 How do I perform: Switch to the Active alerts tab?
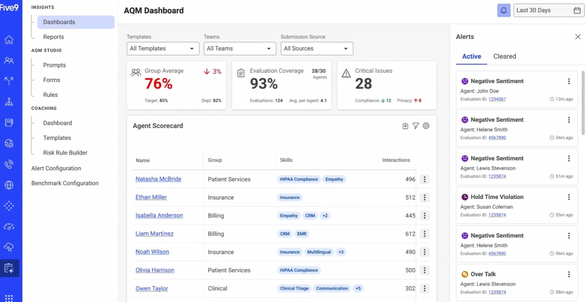click(x=471, y=56)
